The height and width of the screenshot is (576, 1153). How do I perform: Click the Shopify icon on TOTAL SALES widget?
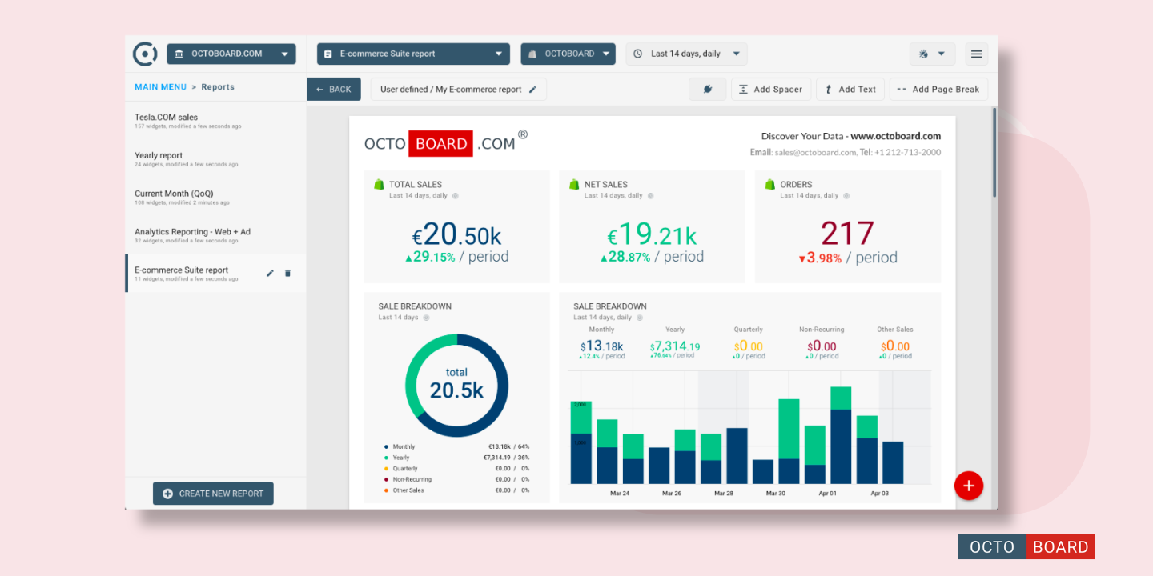click(x=380, y=185)
